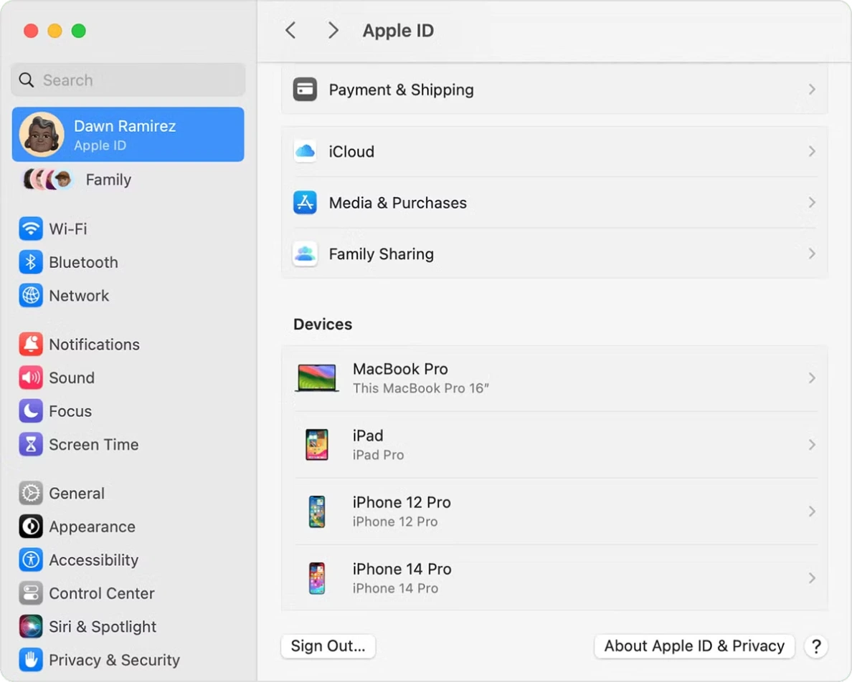Click the Focus moon icon
852x682 pixels.
pos(31,410)
